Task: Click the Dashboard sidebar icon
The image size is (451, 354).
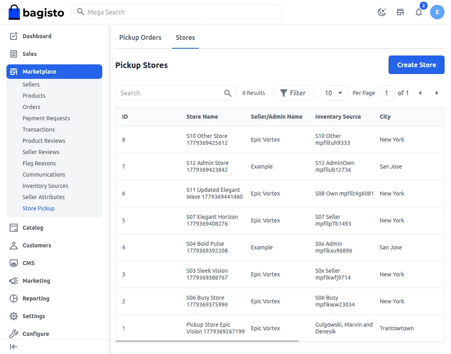Action: [14, 36]
